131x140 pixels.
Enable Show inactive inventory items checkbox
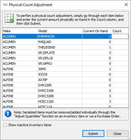tap(5, 125)
